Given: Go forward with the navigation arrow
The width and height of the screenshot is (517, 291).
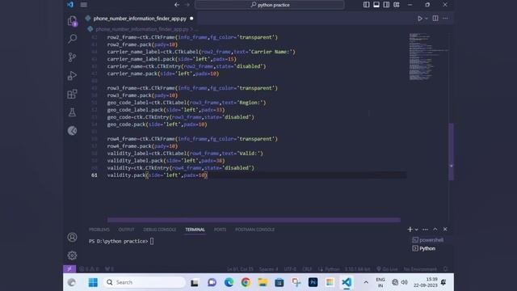Looking at the screenshot, I should (187, 5).
